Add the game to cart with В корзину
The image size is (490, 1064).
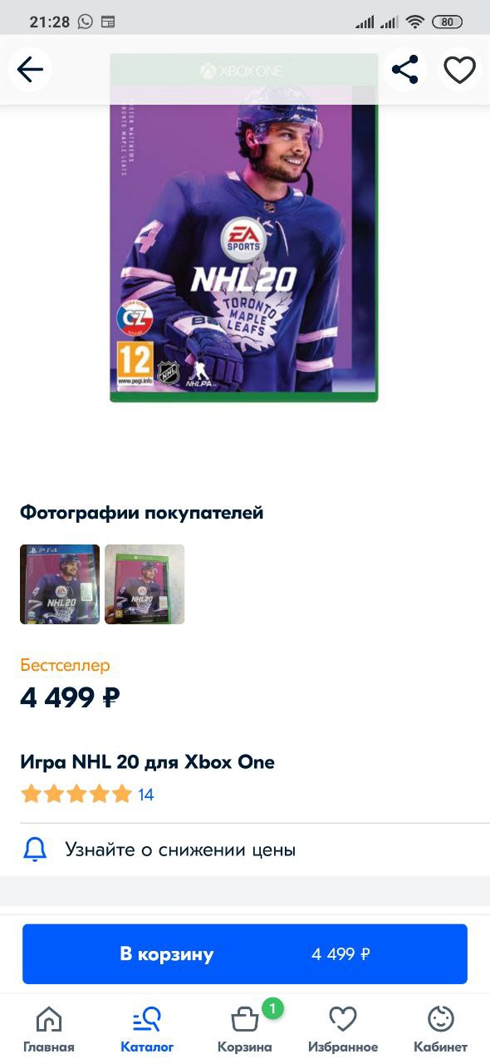click(x=245, y=954)
